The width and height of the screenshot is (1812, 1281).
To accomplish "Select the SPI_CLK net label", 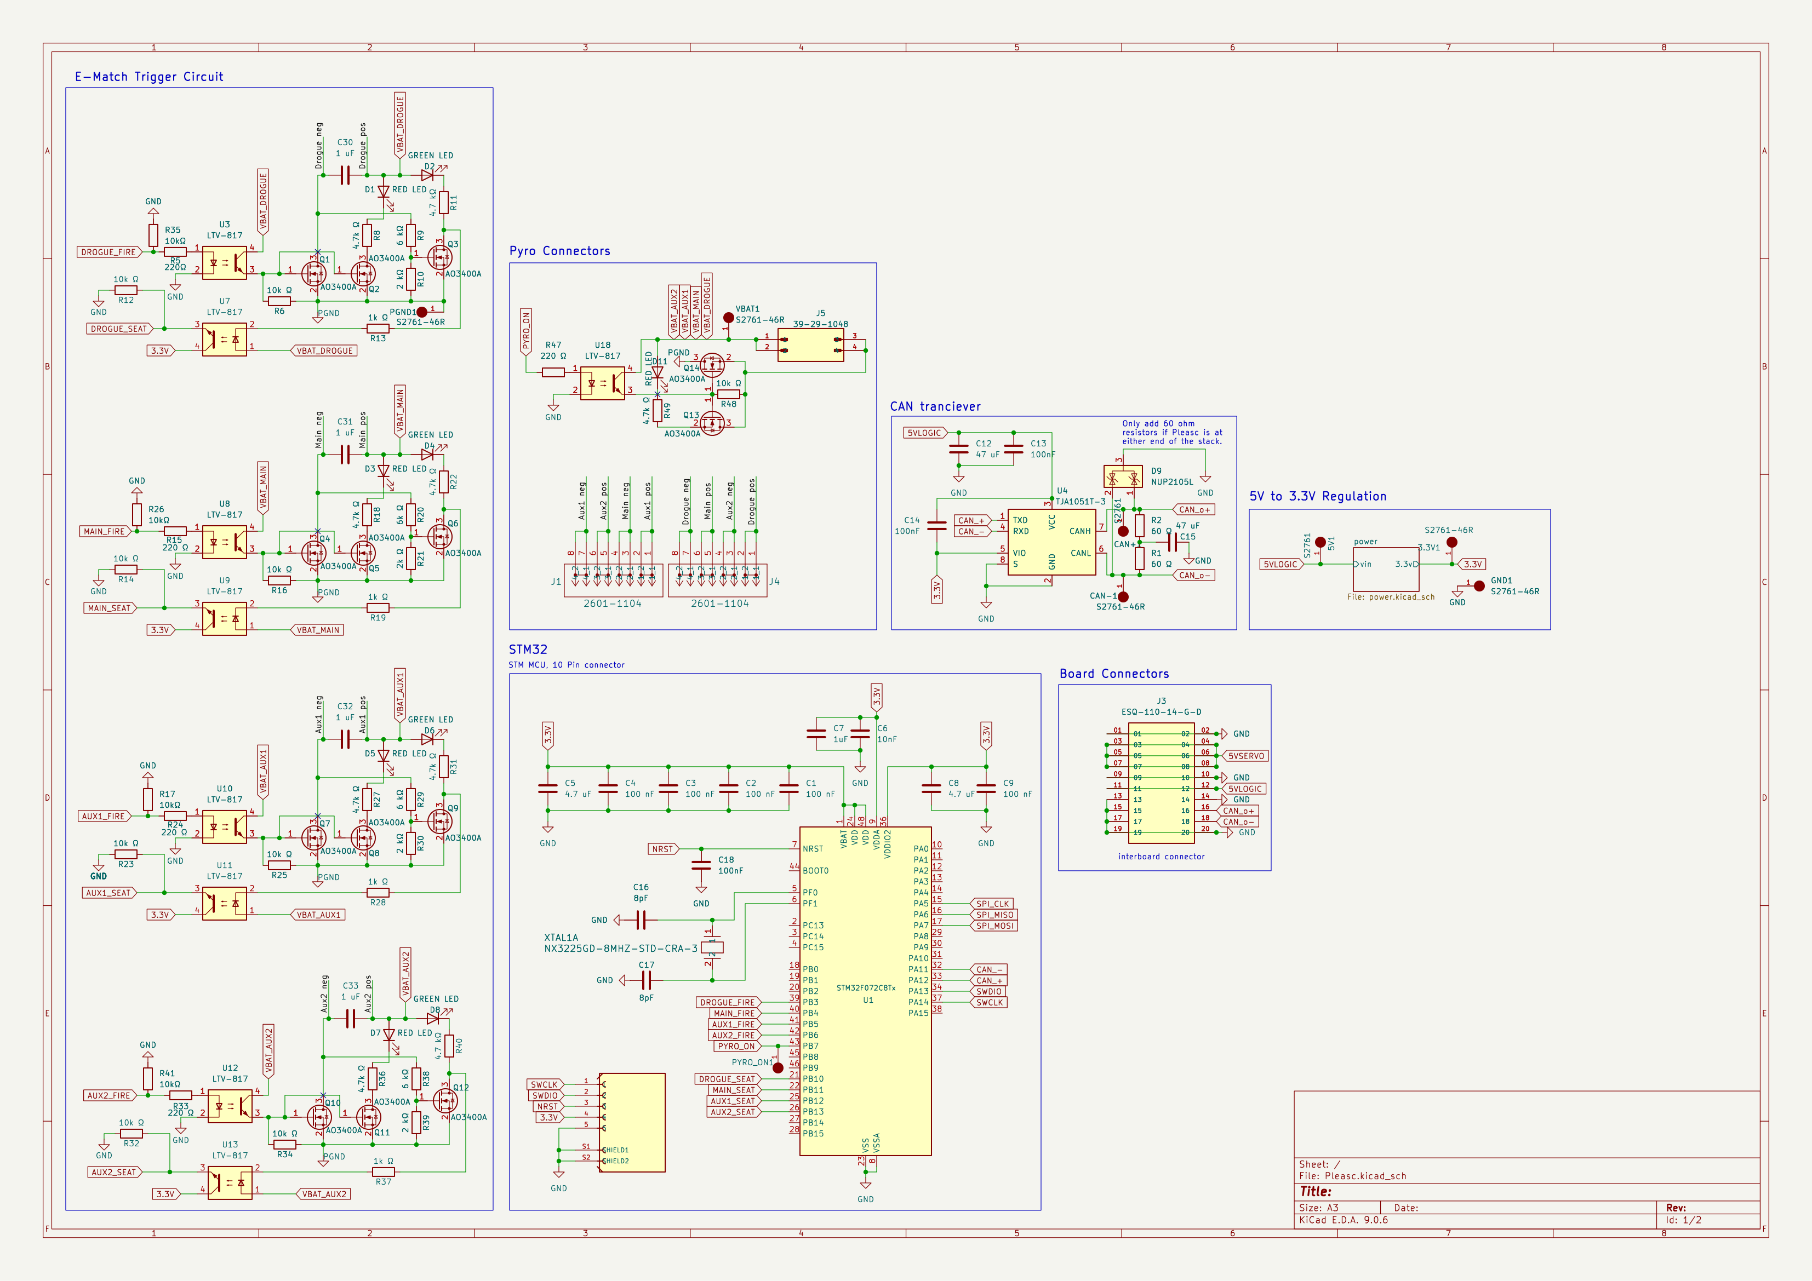I will tap(991, 904).
